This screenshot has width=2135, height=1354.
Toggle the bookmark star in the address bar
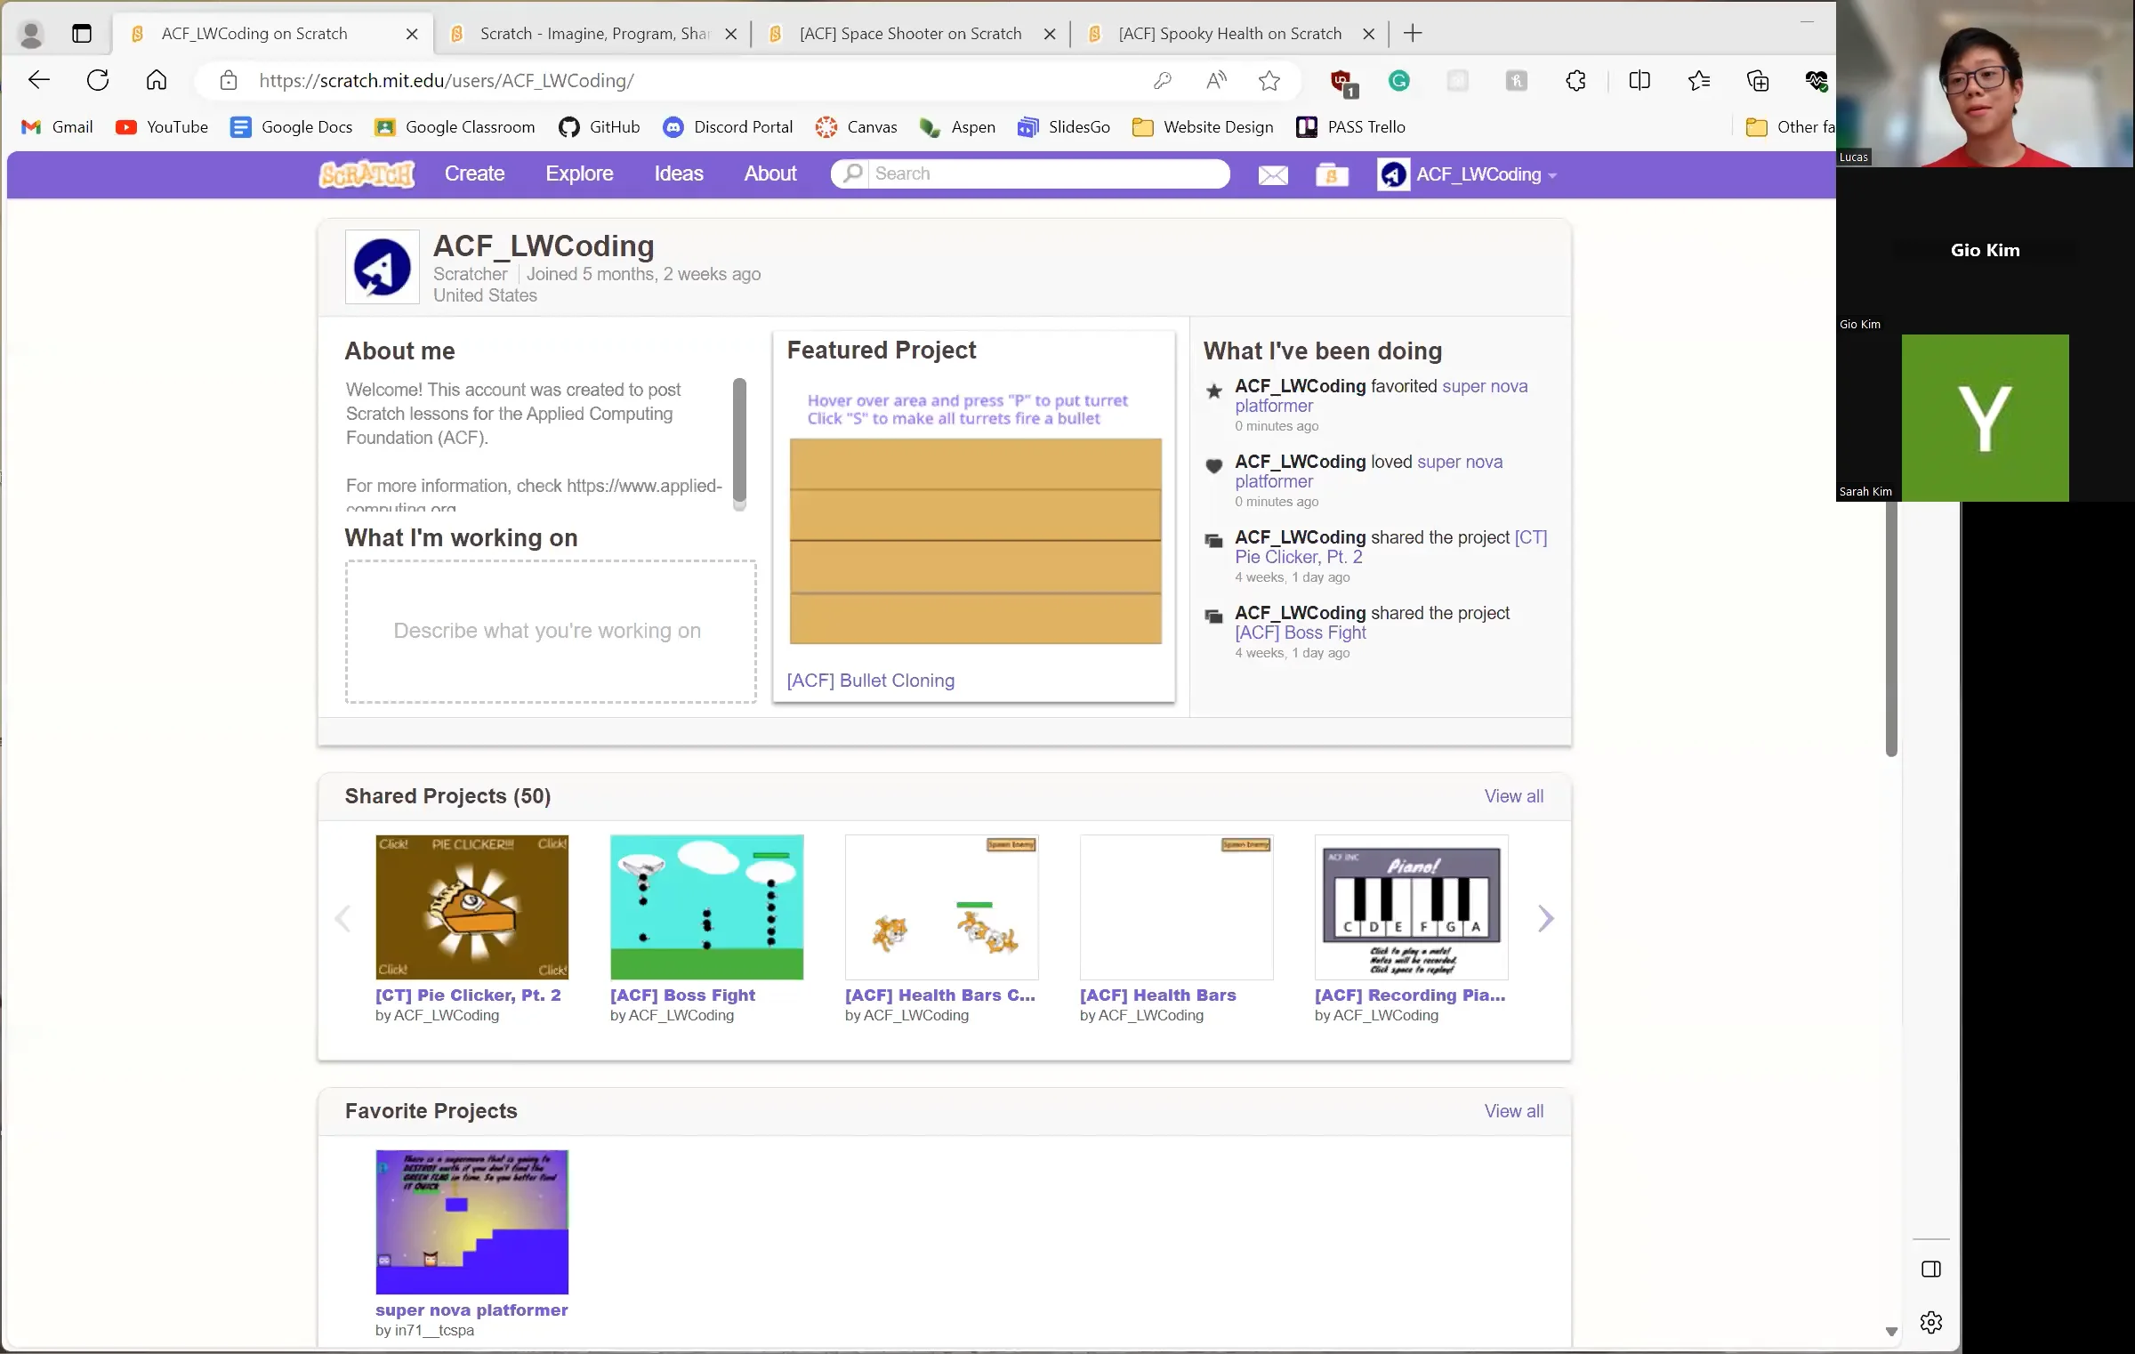point(1269,80)
